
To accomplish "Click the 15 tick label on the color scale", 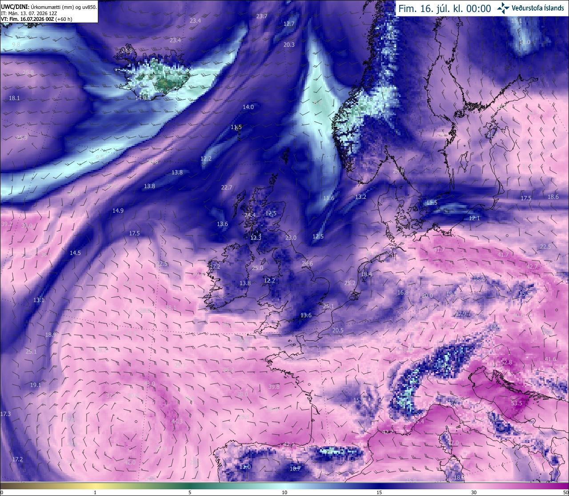I will [x=379, y=492].
